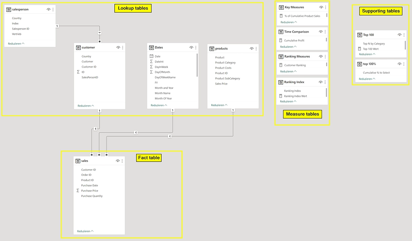Viewport: 412px width, 241px height.
Task: Click the Key Measures table icon
Action: tap(281, 7)
